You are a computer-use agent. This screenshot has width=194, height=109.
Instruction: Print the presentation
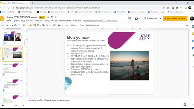pyautogui.click(x=15, y=25)
